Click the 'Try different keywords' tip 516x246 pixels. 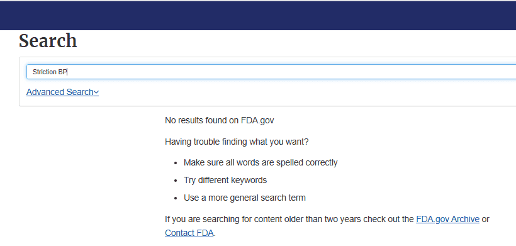[225, 180]
